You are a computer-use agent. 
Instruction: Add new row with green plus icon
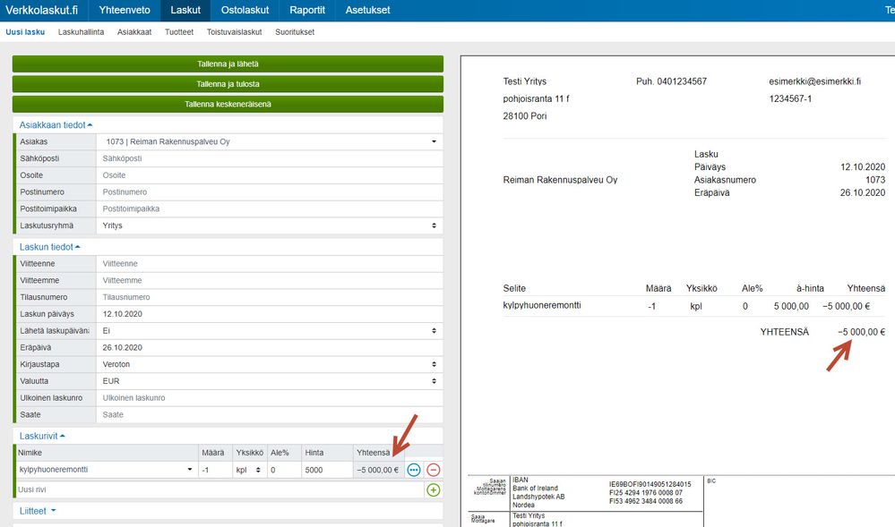click(433, 489)
